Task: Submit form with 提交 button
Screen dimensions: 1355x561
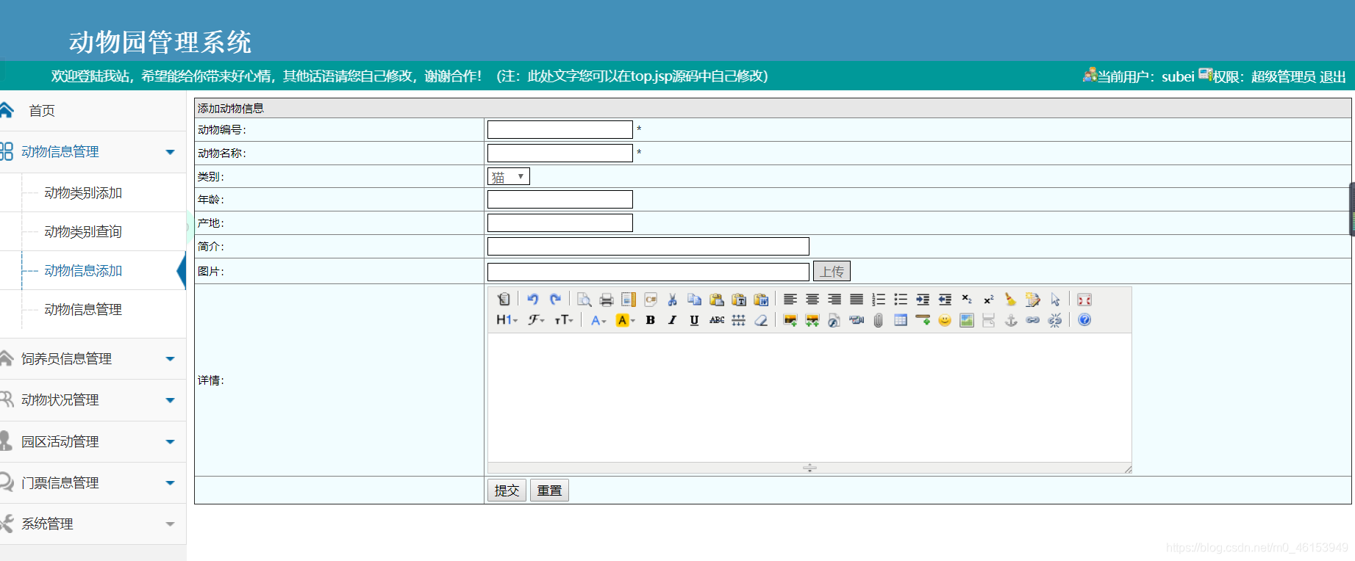Action: (507, 490)
